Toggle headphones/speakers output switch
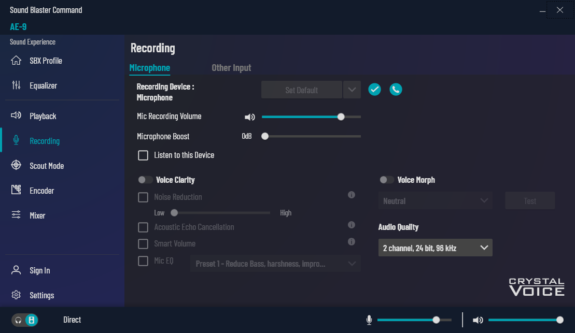Image resolution: width=575 pixels, height=333 pixels. (x=25, y=320)
